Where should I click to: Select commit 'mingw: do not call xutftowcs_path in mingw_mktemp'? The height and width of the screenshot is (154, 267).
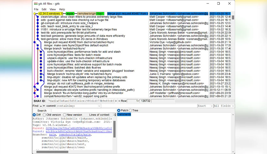[x=81, y=84]
